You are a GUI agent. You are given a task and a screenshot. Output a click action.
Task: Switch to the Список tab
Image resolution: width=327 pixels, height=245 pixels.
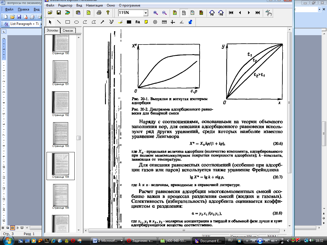[68, 31]
